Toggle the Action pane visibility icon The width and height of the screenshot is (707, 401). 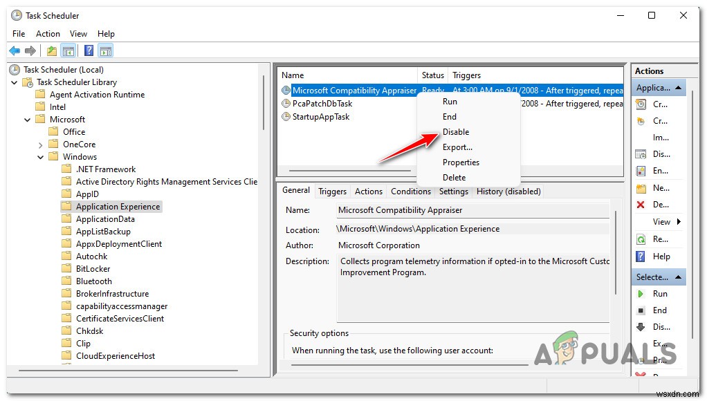(x=105, y=50)
